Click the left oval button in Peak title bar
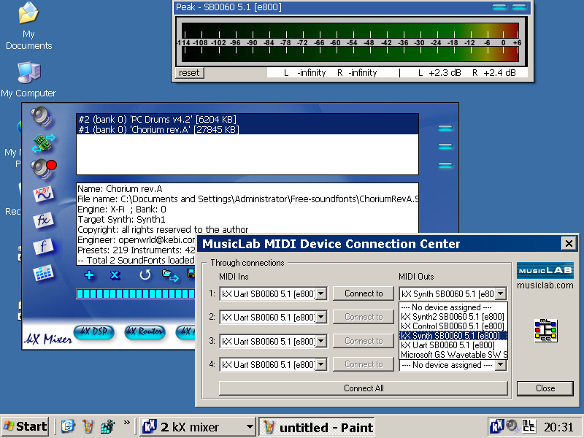 (499, 7)
